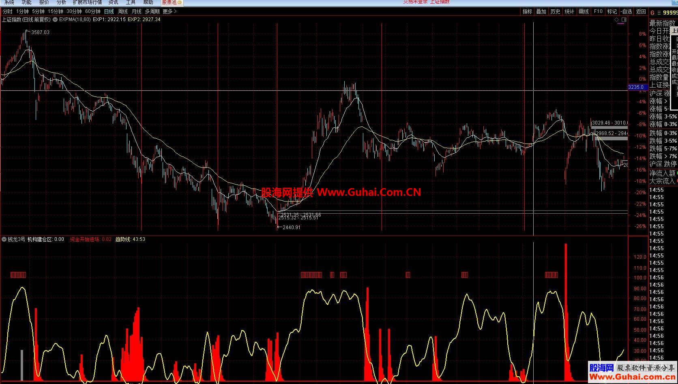
Task: Open the 帮助 menu
Action: click(148, 2)
